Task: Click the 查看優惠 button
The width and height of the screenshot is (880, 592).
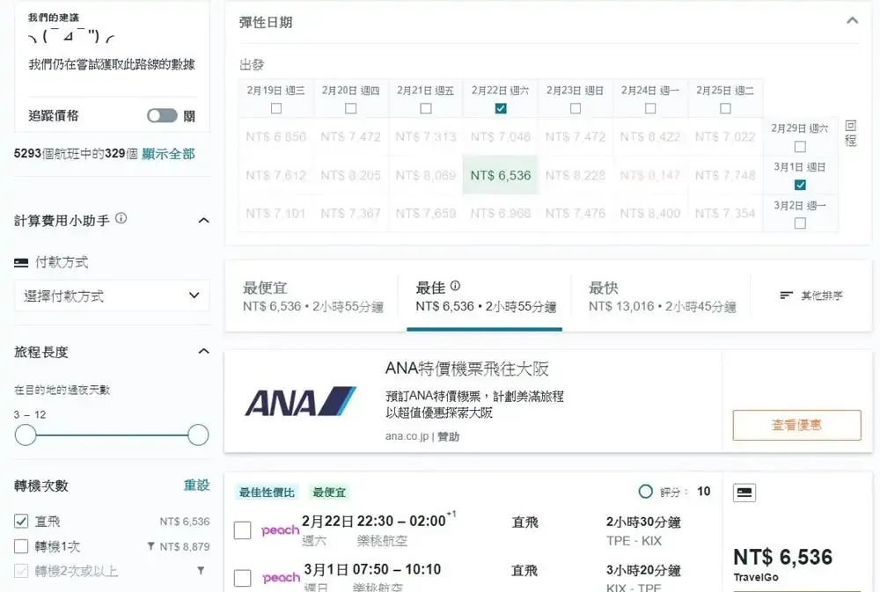Action: [796, 425]
